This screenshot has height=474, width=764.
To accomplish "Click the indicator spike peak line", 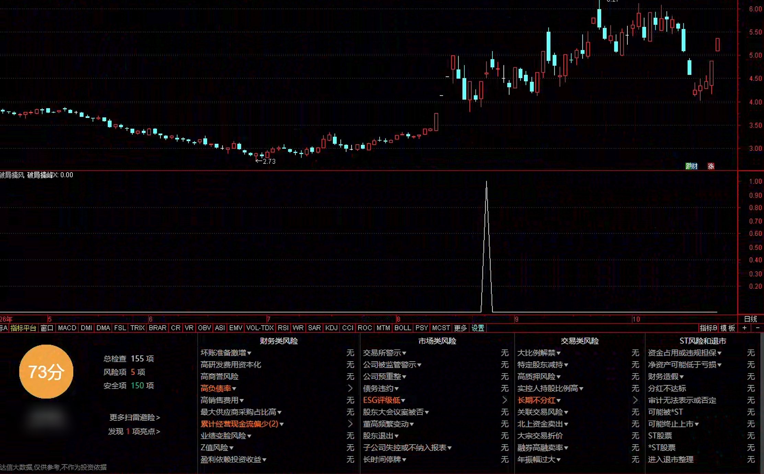I will coord(486,247).
